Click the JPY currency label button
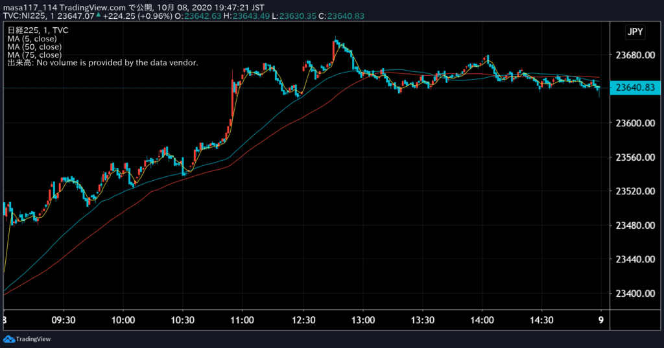The width and height of the screenshot is (664, 348). tap(635, 32)
